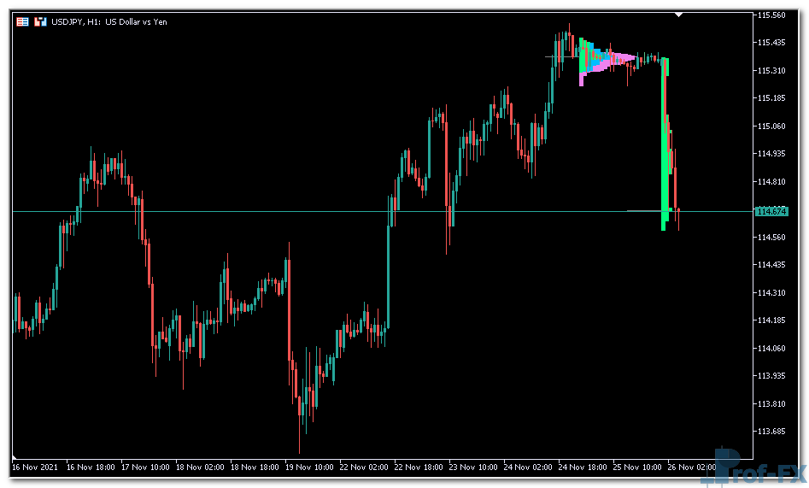This screenshot has height=488, width=809.
Task: Click the 114.185 level on price axis
Action: [771, 320]
